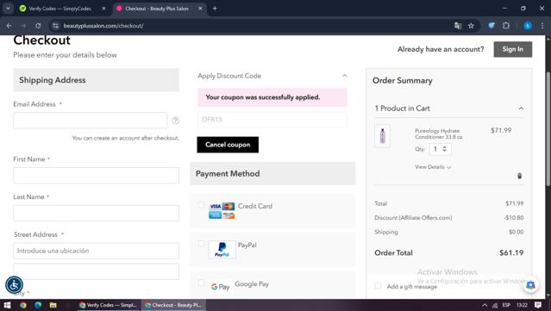Click the discount code field showing OFR15

coord(272,120)
